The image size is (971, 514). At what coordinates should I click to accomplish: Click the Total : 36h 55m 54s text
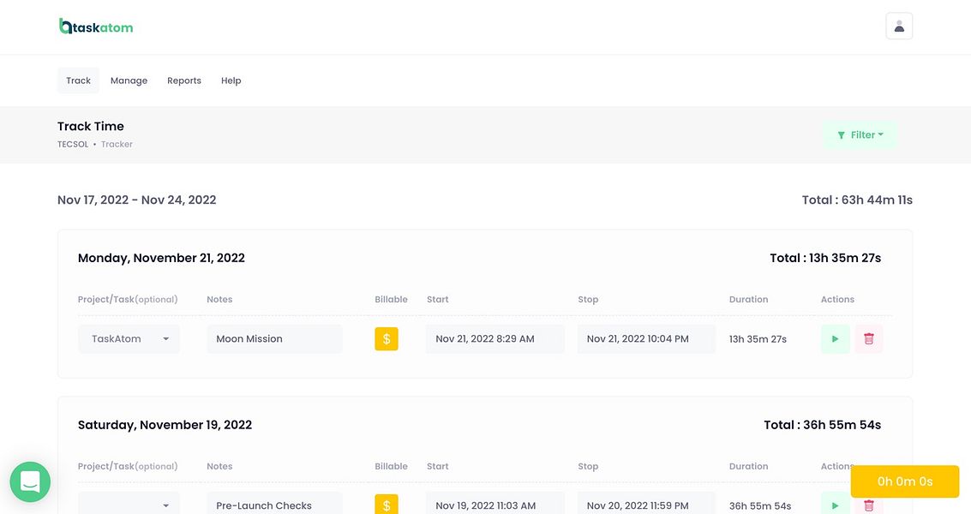[823, 425]
